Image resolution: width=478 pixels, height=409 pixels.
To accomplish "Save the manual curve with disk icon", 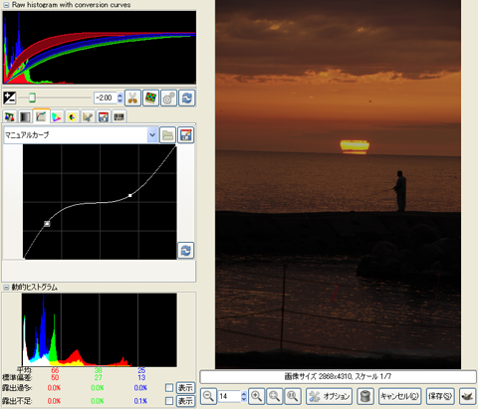I will click(186, 135).
